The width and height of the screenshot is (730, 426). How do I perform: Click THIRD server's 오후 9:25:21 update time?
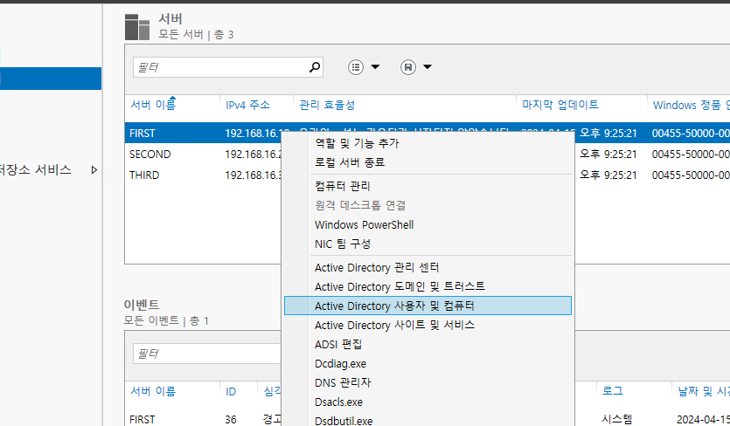[x=608, y=175]
